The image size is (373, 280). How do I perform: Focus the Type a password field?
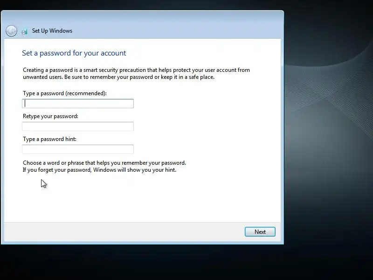pyautogui.click(x=78, y=104)
